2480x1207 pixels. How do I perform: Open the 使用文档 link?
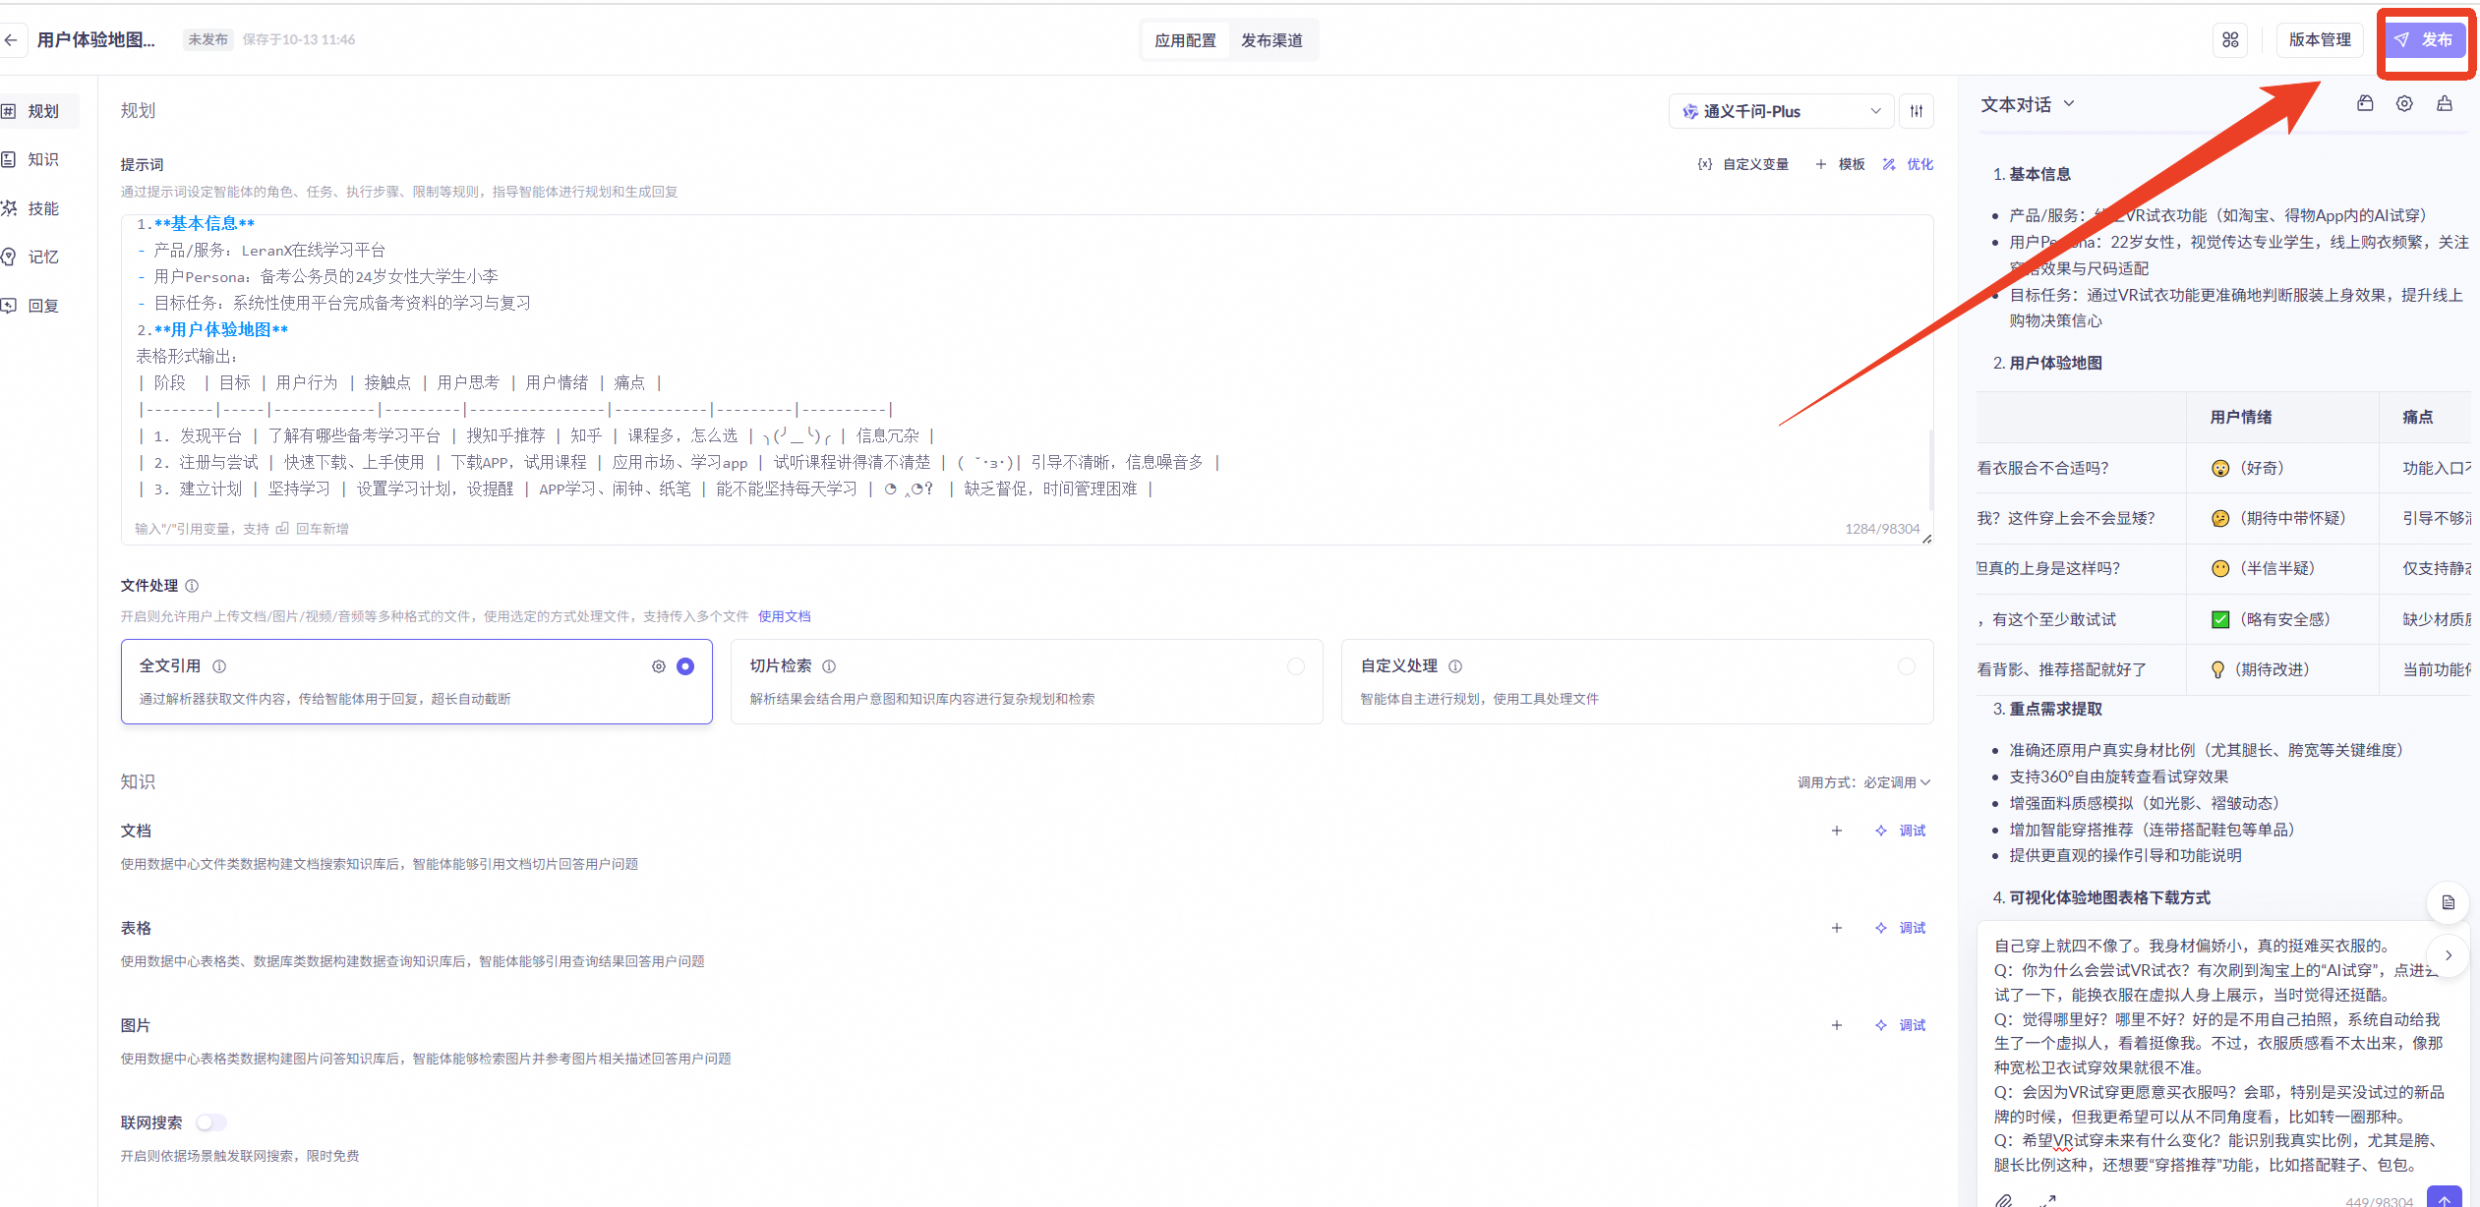(784, 616)
